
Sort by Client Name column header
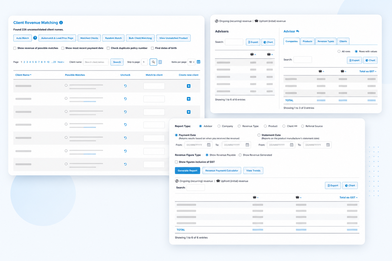click(23, 75)
